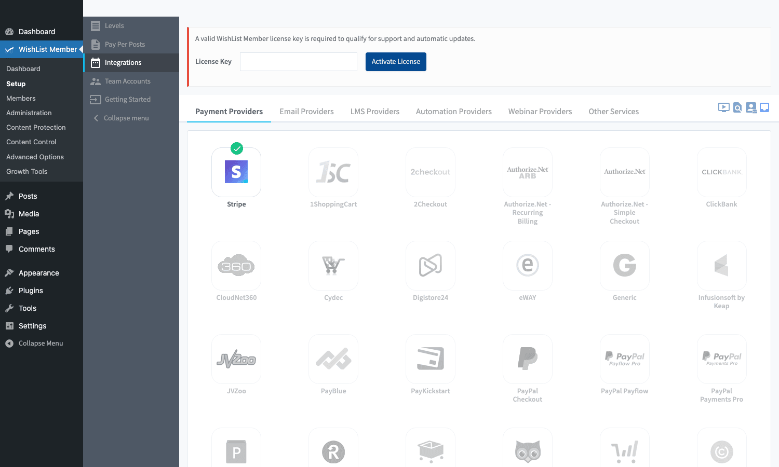The image size is (779, 467).
Task: Select the PayPal Payflow provider
Action: pyautogui.click(x=625, y=359)
